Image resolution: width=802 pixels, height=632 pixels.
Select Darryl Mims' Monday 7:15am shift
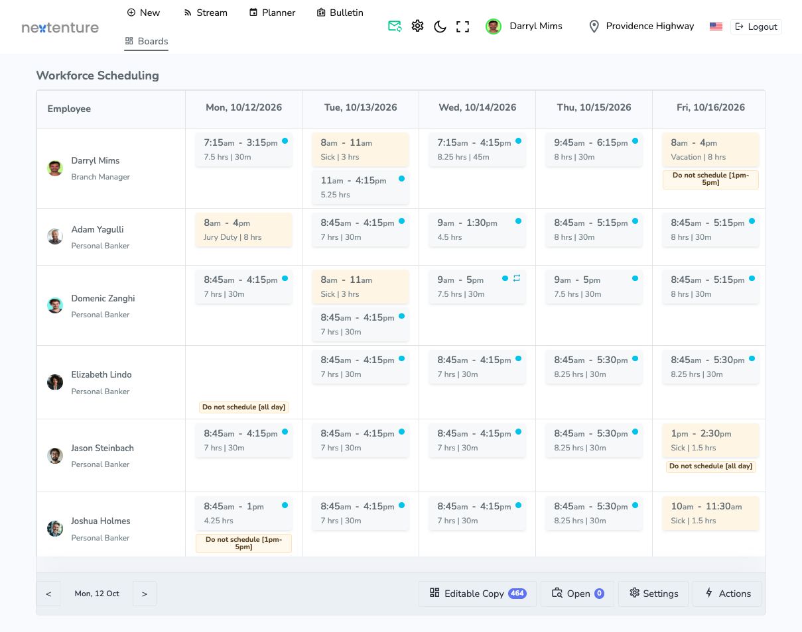[243, 150]
